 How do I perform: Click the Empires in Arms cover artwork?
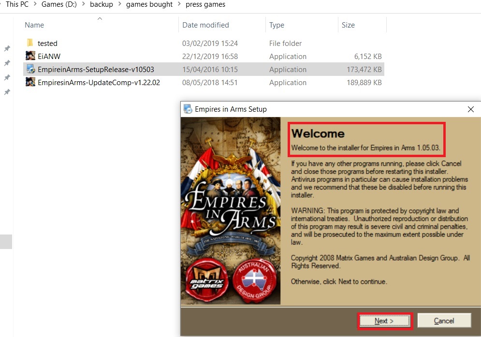[x=231, y=211]
